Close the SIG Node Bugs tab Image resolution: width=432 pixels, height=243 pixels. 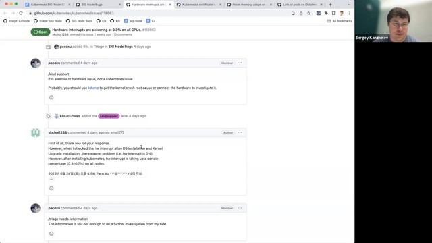(119, 5)
